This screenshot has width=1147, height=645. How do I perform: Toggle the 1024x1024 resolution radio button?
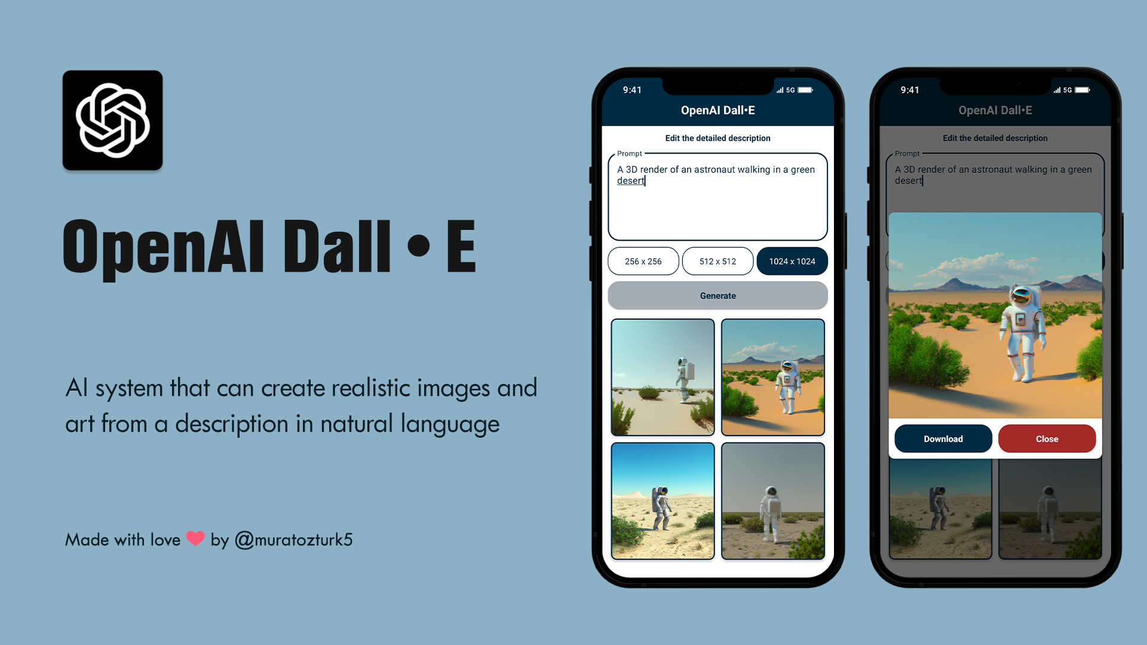(792, 260)
